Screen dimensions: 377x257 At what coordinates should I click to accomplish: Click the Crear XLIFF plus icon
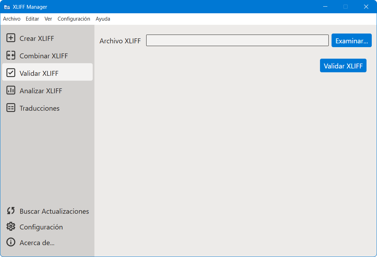[x=11, y=38]
